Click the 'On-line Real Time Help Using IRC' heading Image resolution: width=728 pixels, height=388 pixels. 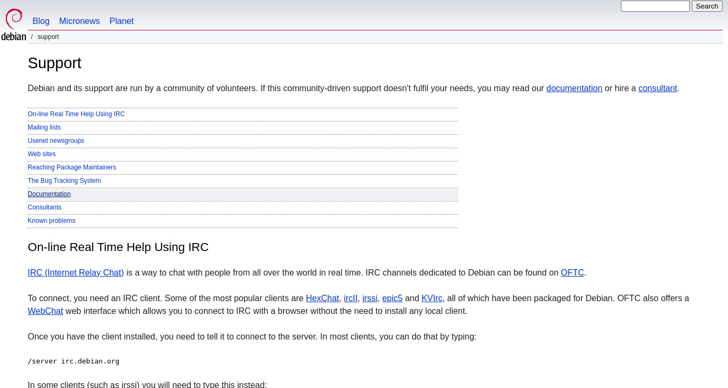tap(118, 247)
